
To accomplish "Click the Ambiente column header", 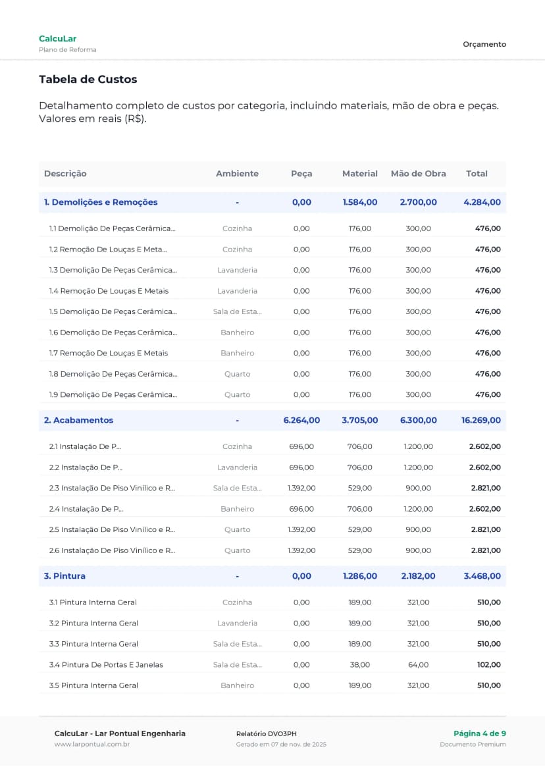I will [x=237, y=174].
